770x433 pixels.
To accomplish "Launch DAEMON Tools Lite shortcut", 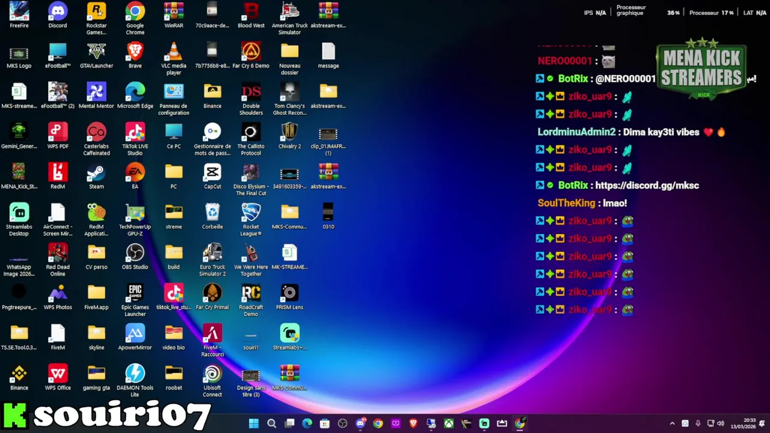I will click(135, 381).
